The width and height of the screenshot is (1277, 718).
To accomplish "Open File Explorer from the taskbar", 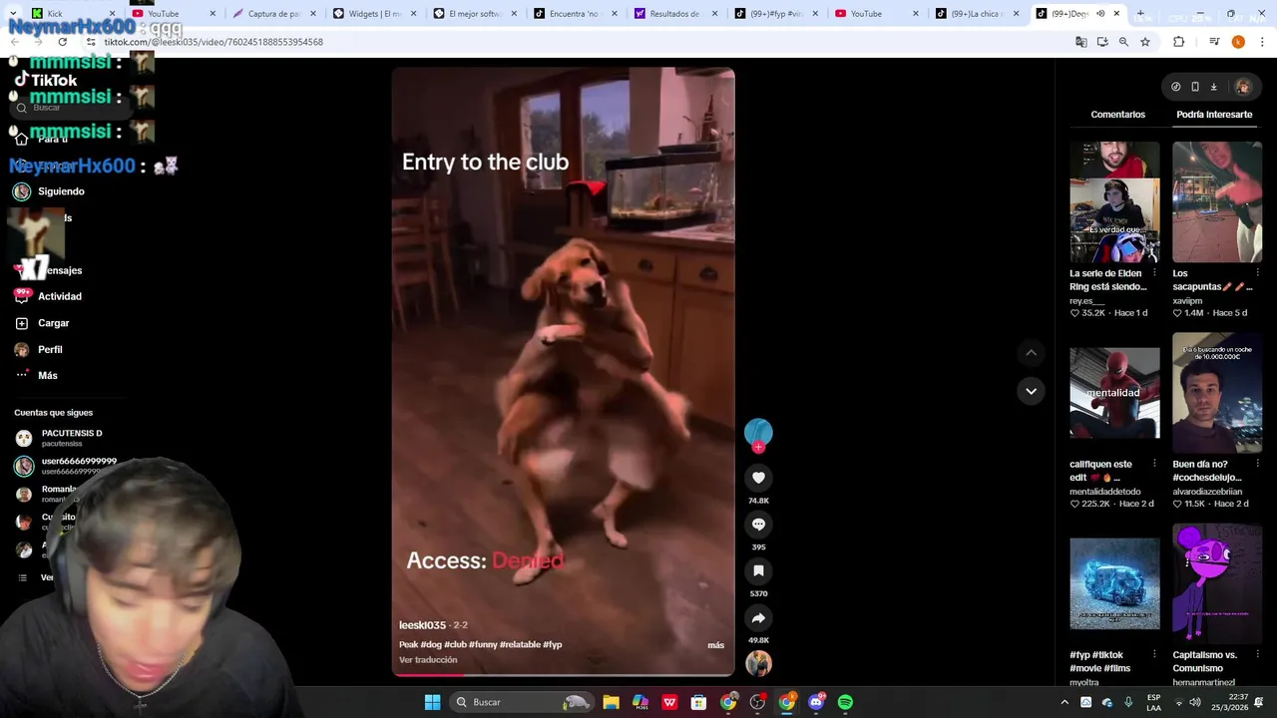I will (x=611, y=702).
